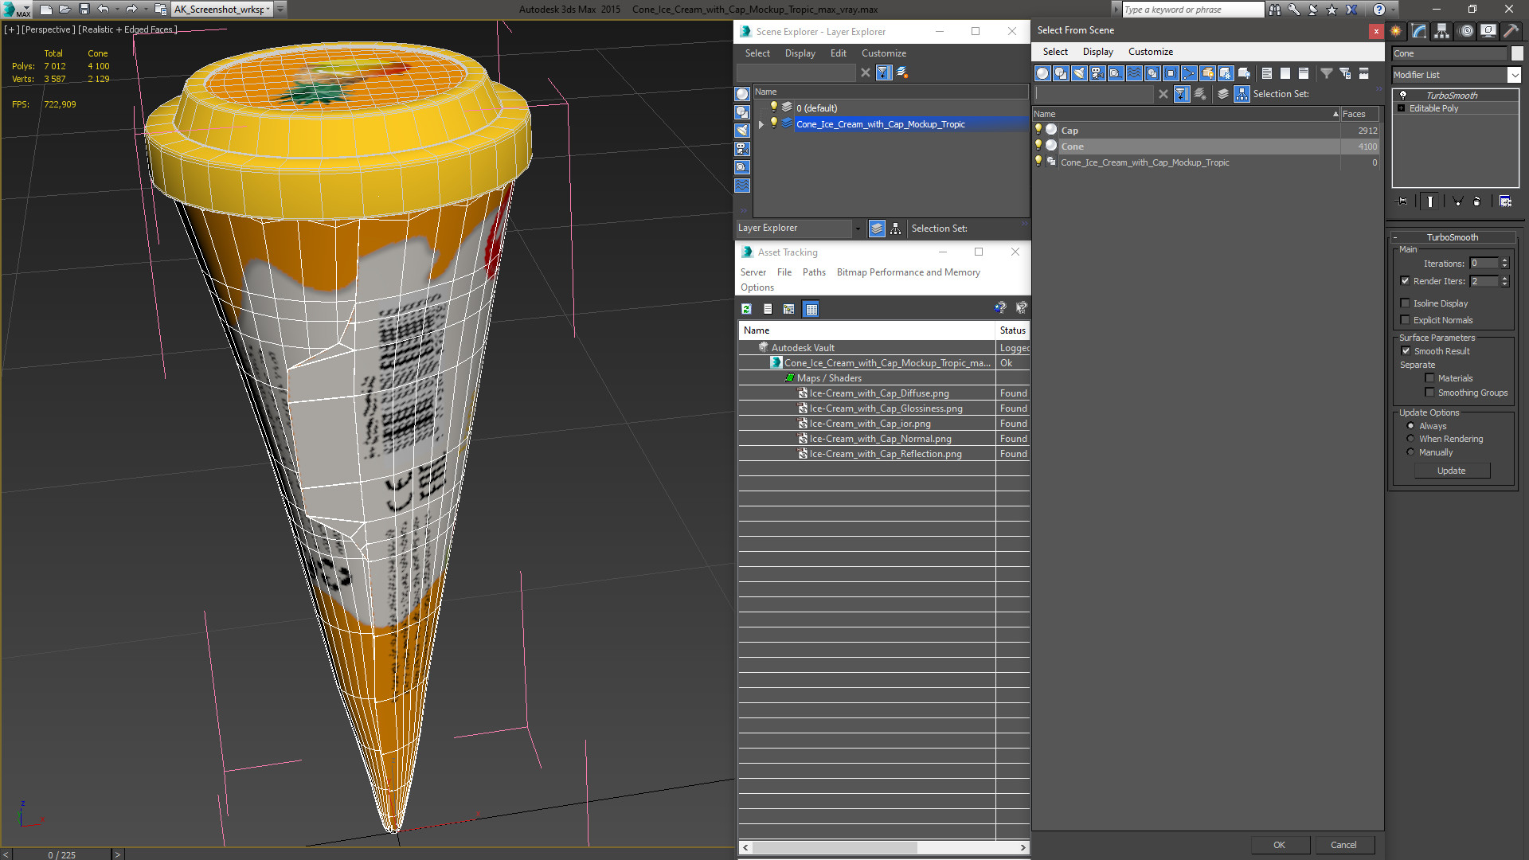Image resolution: width=1529 pixels, height=860 pixels.
Task: Click Table View icon in Asset Tracking toolbar
Action: click(x=811, y=309)
